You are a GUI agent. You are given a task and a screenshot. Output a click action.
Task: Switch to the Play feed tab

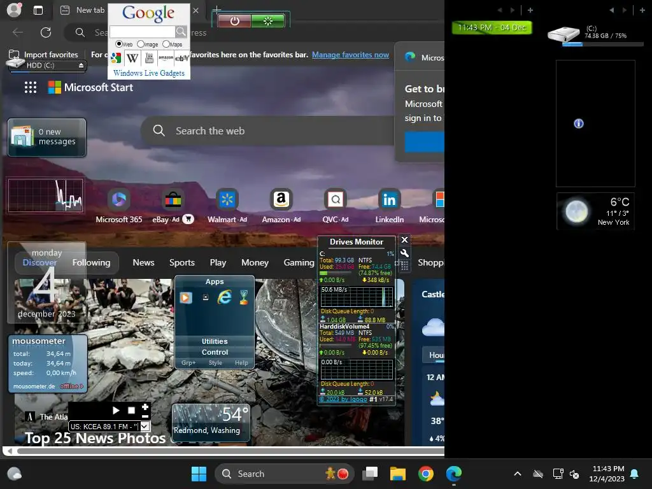218,262
